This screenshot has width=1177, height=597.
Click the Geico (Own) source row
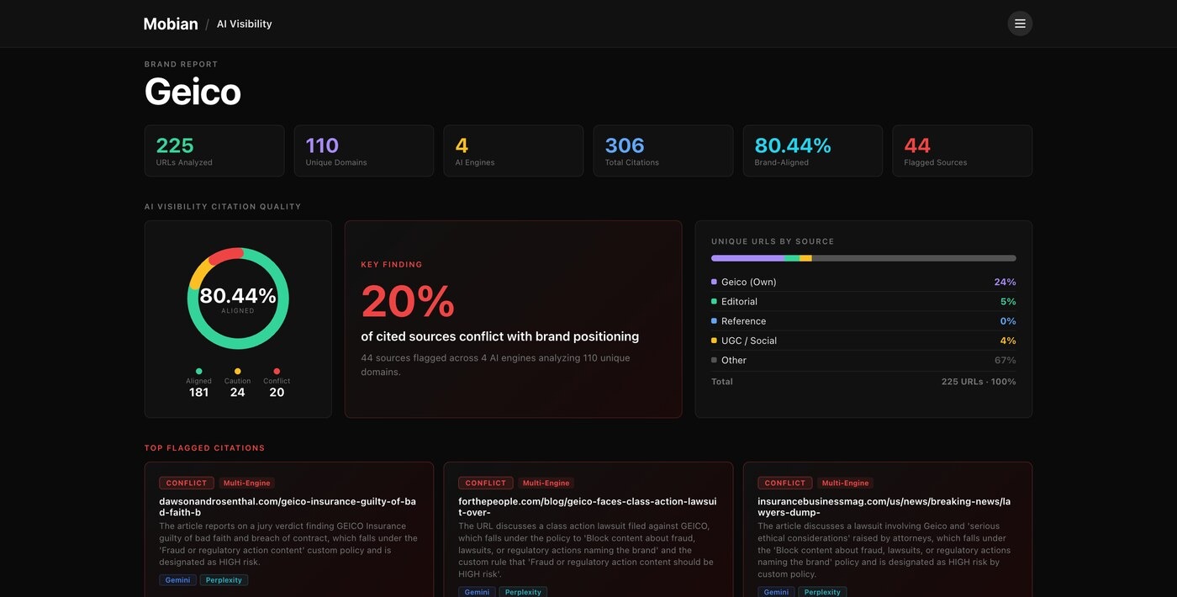click(863, 282)
